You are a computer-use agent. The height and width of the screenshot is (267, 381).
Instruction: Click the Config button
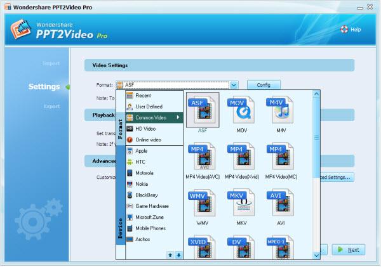(264, 85)
